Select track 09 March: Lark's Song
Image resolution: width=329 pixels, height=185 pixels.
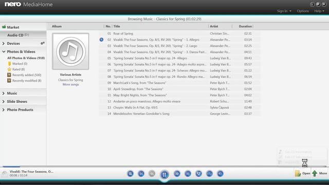click(179, 83)
